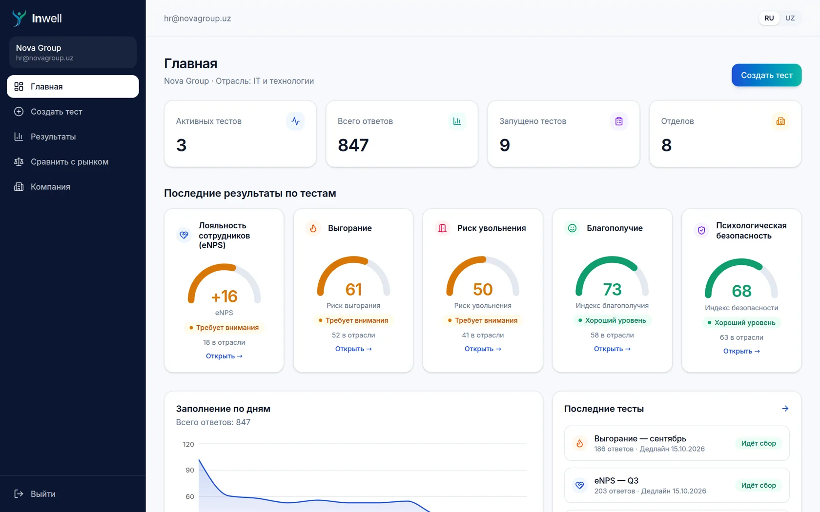Viewport: 820px width, 512px height.
Task: Click the Nova Group account card
Action: 73,52
